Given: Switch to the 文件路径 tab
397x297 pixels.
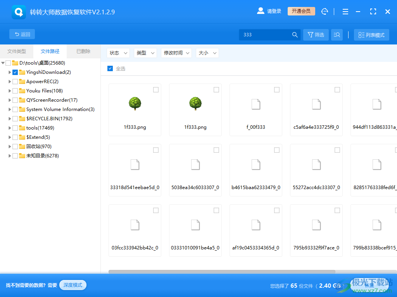Looking at the screenshot, I should [x=50, y=51].
